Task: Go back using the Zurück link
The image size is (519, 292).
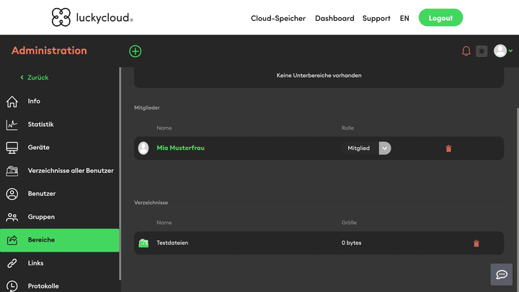Action: 35,77
